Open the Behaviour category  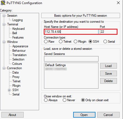click(x=19, y=51)
